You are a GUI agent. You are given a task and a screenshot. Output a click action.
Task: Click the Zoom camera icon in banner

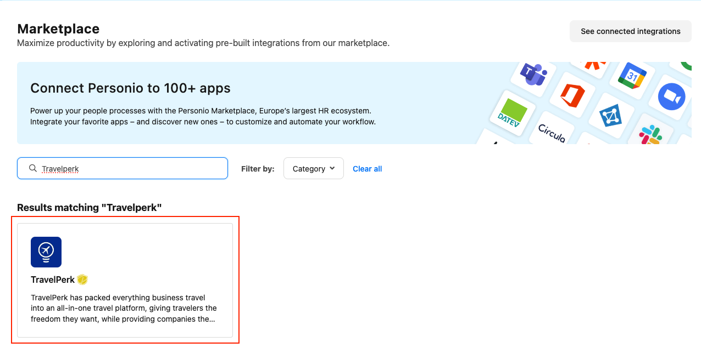tap(671, 98)
